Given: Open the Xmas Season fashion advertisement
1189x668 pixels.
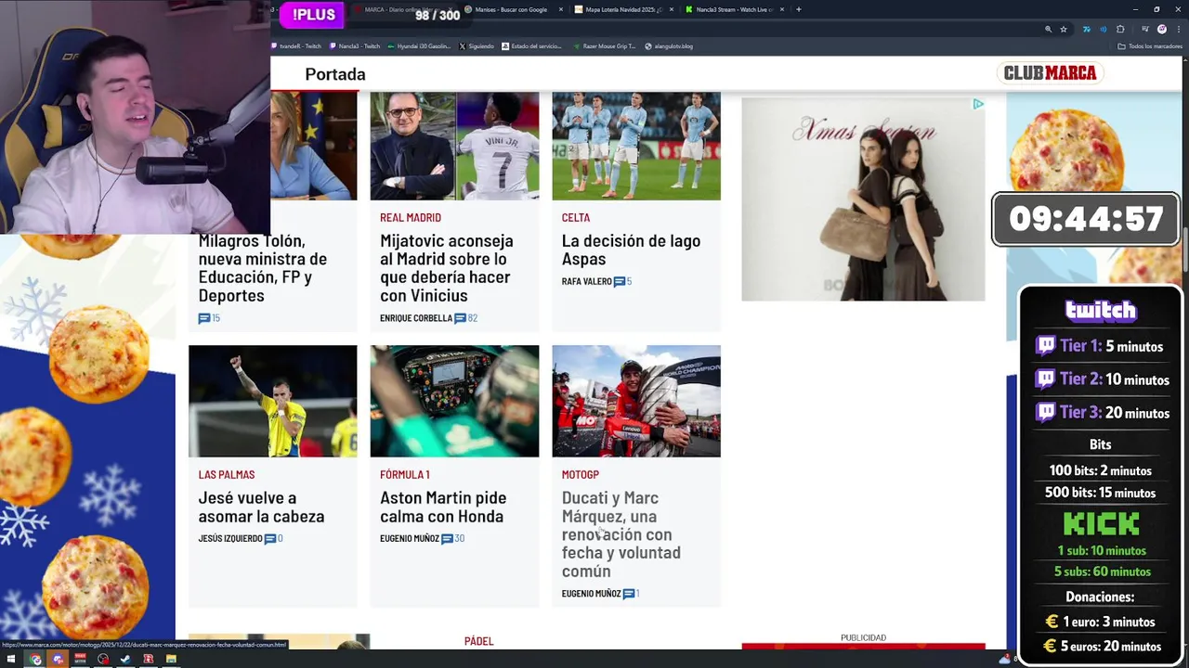Looking at the screenshot, I should [863, 199].
